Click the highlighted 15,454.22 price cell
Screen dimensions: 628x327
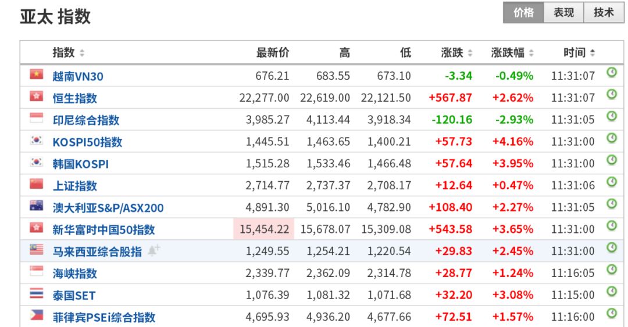[264, 229]
